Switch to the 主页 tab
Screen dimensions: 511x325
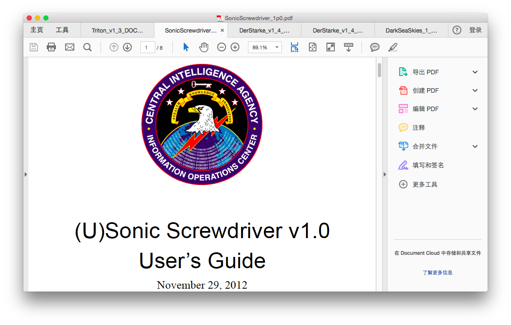click(x=37, y=30)
